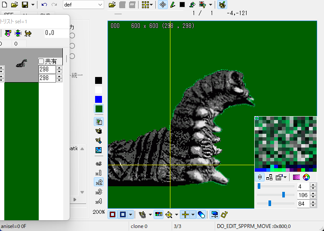Set zoom to 0.5x
This screenshot has width=324, height=231.
coord(99,163)
